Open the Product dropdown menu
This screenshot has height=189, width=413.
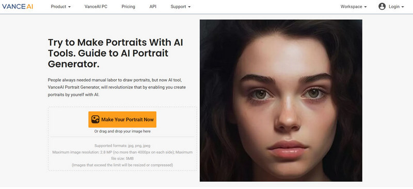tap(61, 7)
